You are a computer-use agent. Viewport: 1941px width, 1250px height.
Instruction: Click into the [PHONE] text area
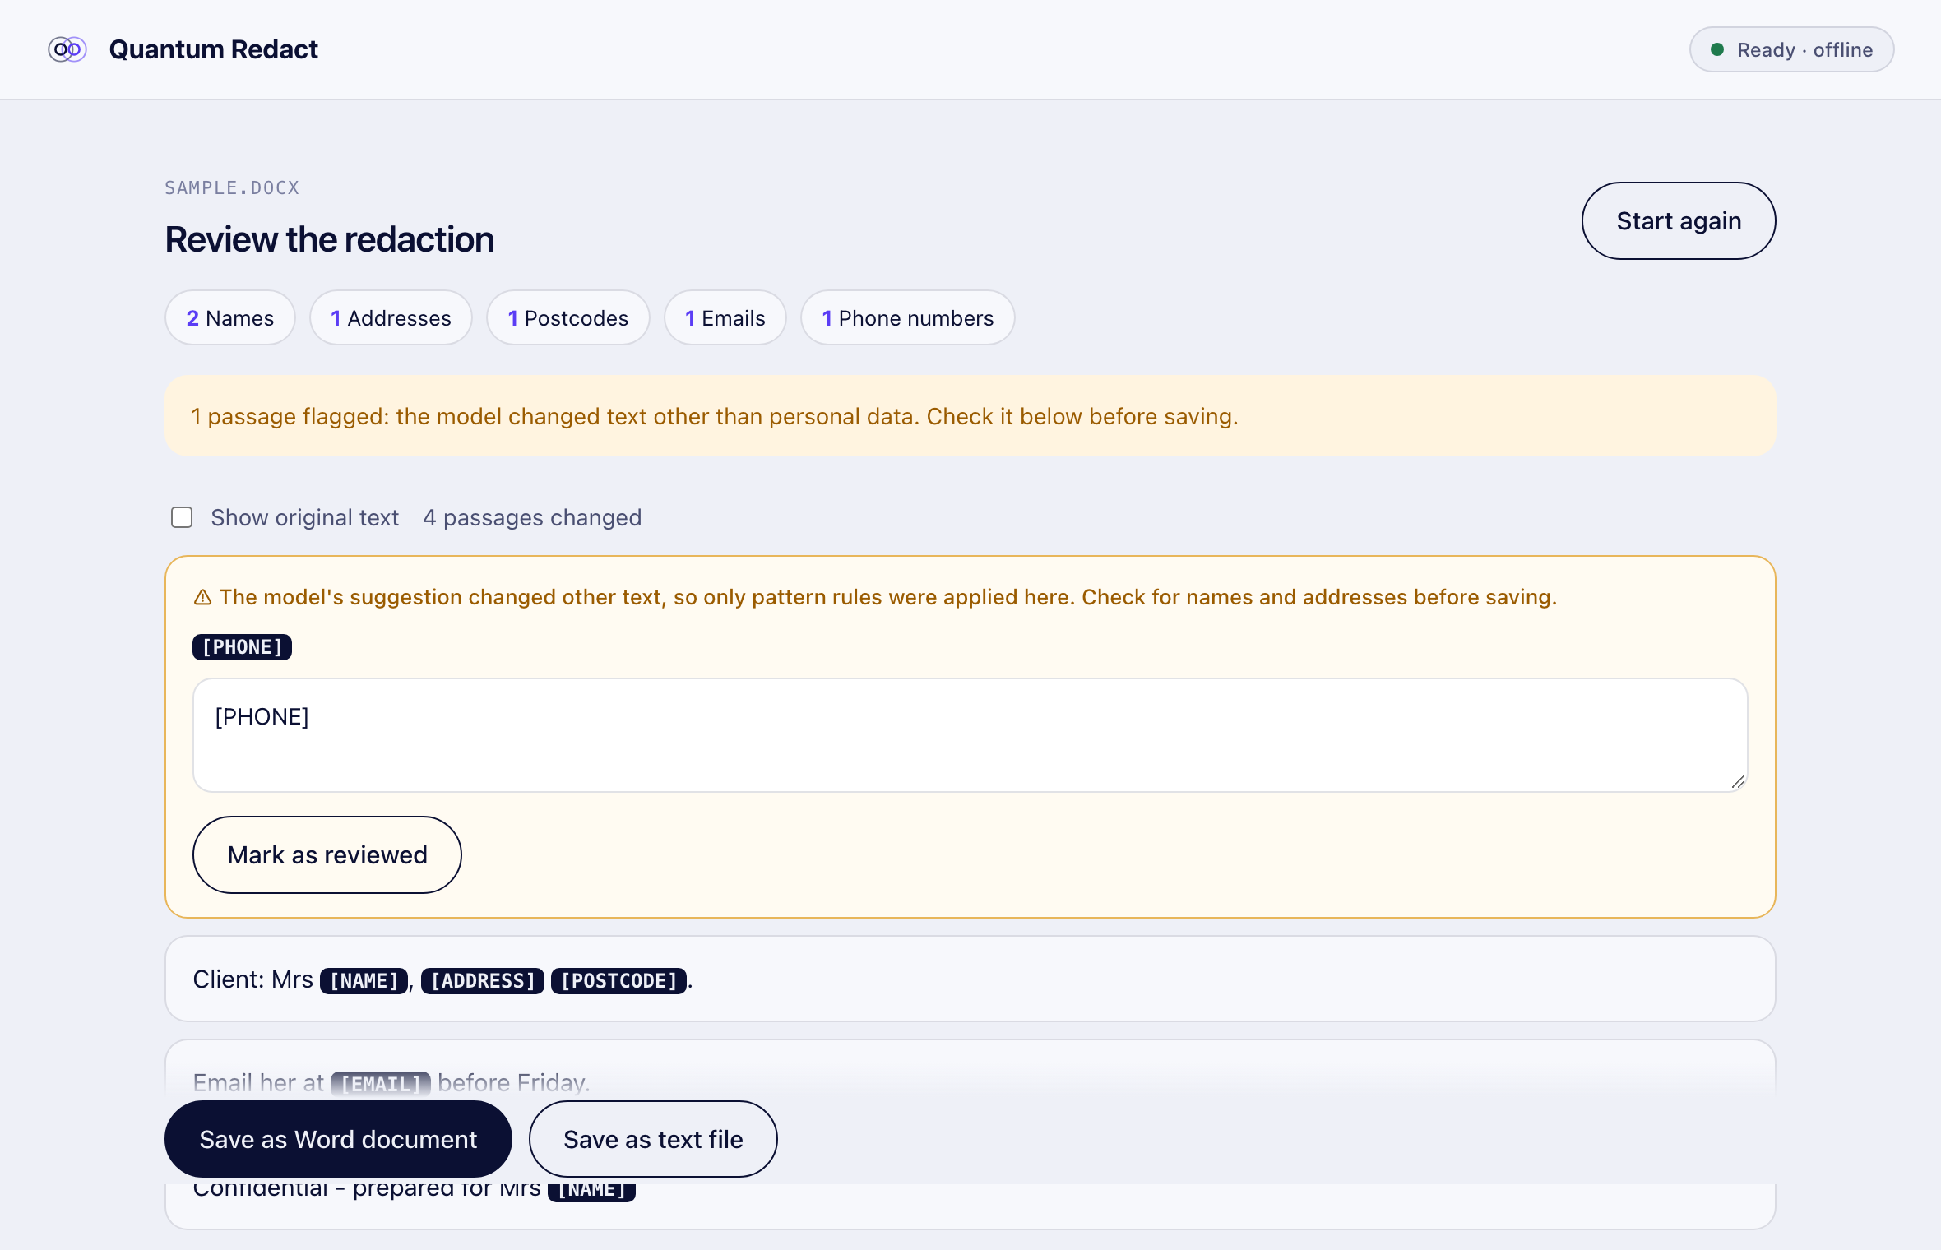click(971, 735)
